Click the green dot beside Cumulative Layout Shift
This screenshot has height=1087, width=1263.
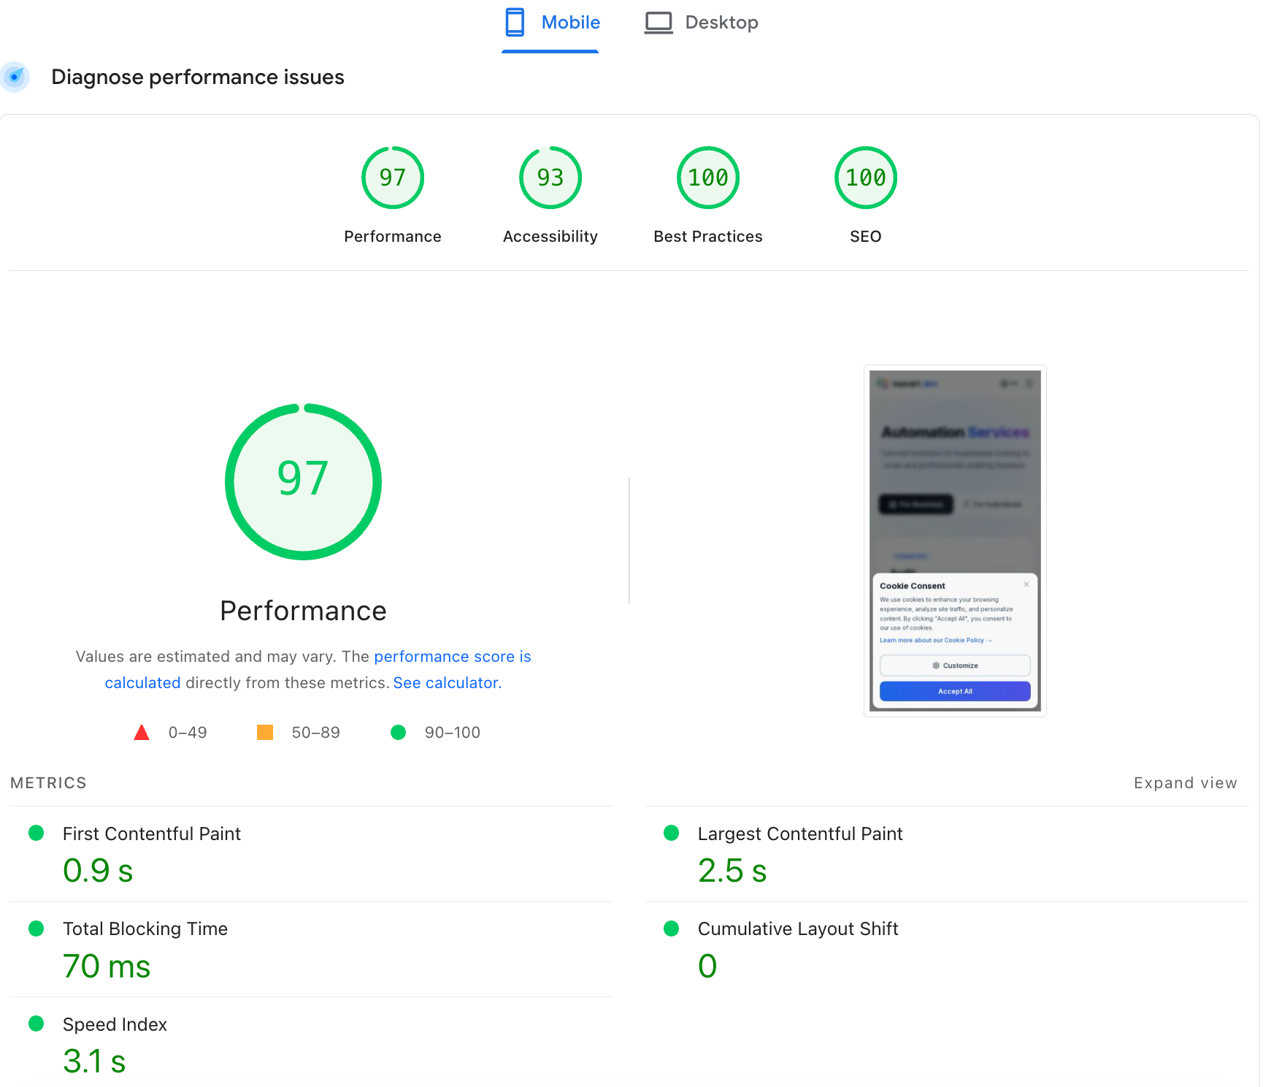[671, 928]
